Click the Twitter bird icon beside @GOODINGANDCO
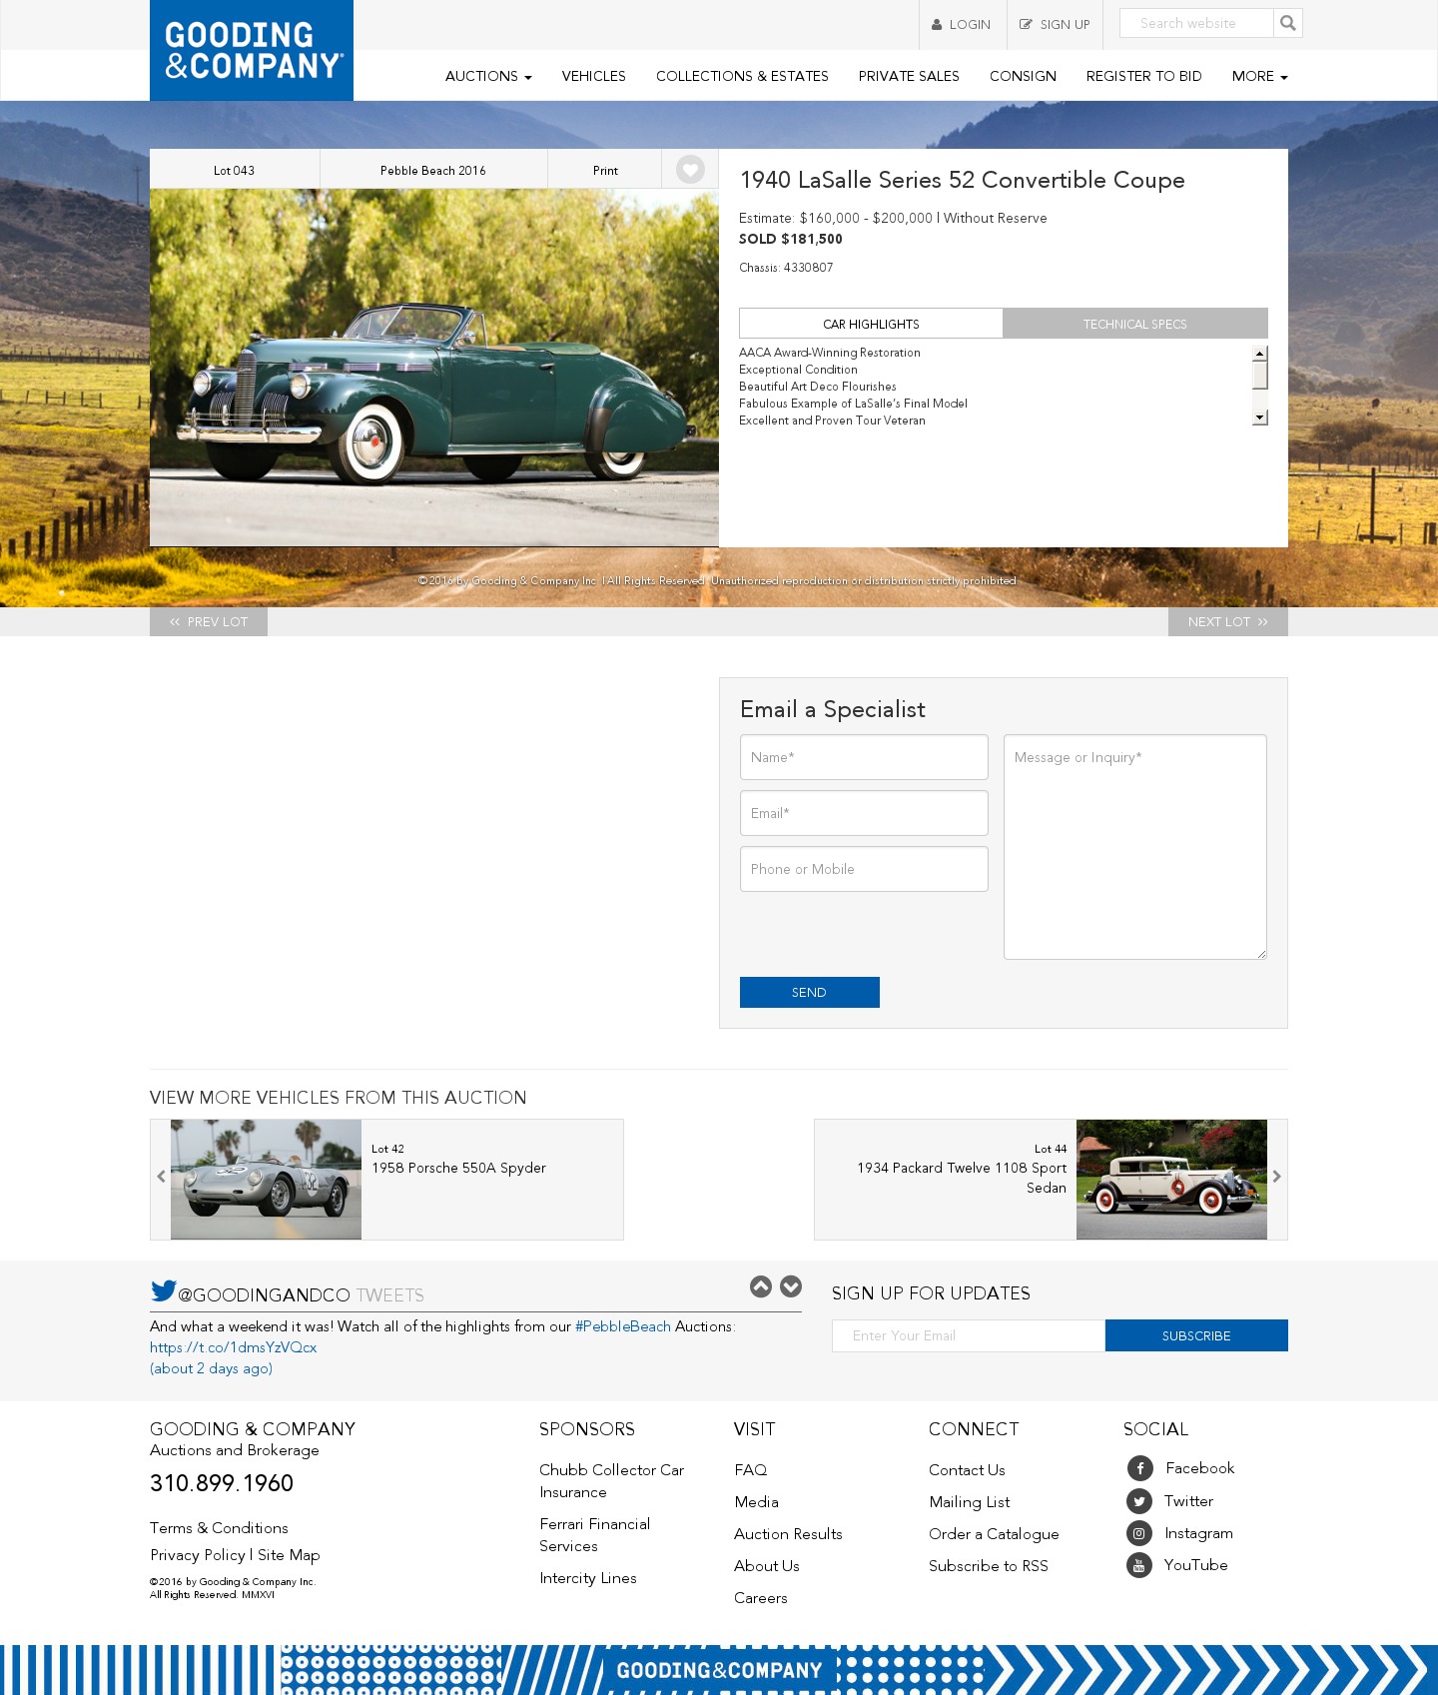Image resolution: width=1438 pixels, height=1695 pixels. click(163, 1290)
